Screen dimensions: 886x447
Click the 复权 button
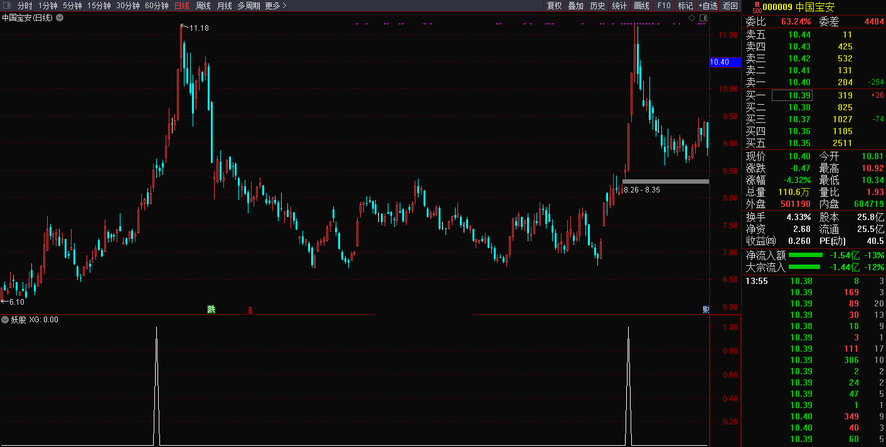pos(555,6)
